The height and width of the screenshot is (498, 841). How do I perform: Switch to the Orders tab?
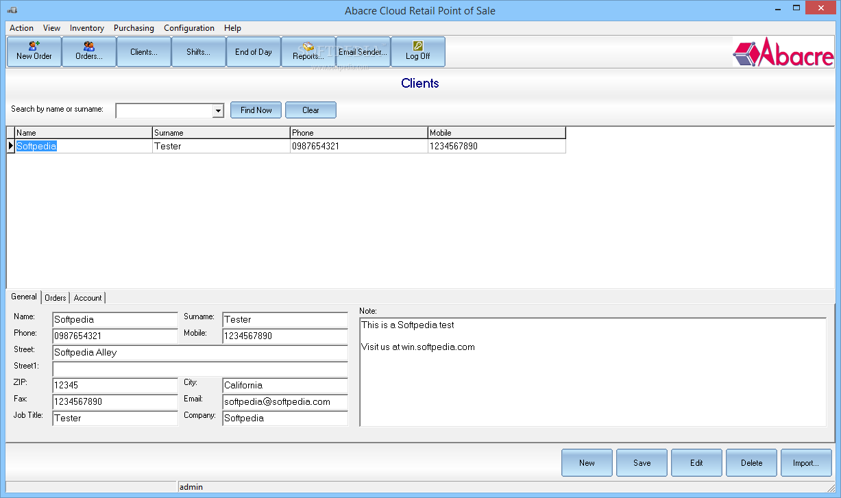[56, 298]
